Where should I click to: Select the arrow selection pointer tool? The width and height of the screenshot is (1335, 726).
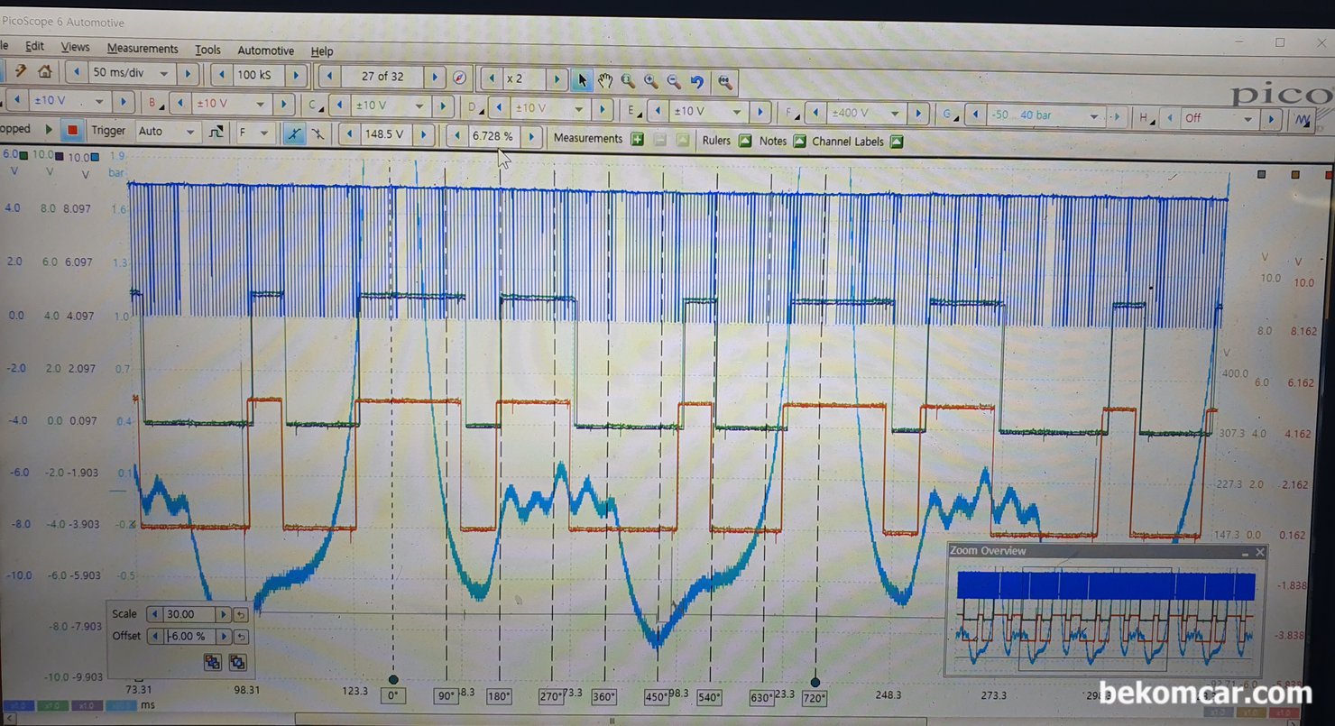[582, 80]
